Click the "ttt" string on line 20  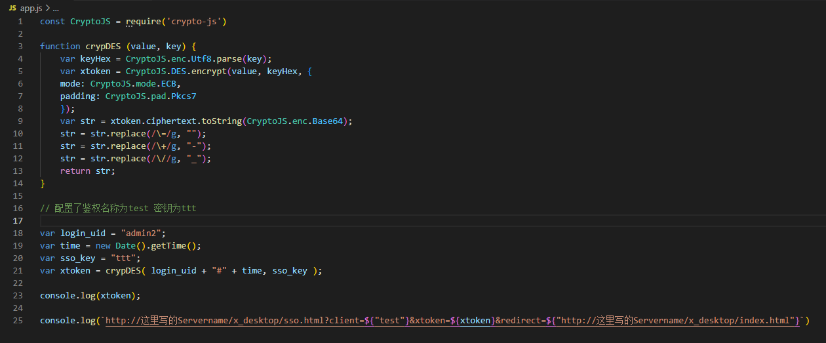tap(123, 258)
